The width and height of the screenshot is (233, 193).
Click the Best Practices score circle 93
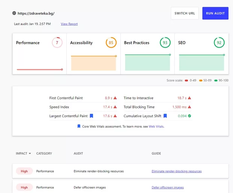(x=165, y=43)
